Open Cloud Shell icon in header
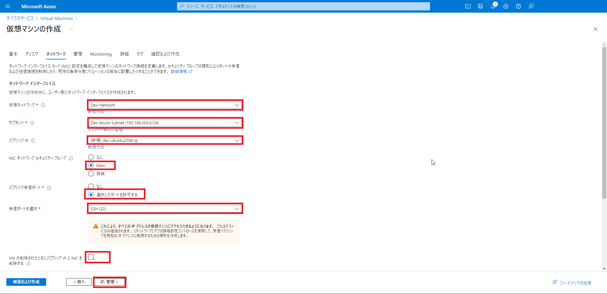Viewport: 607px width, 294px height. tap(468, 6)
